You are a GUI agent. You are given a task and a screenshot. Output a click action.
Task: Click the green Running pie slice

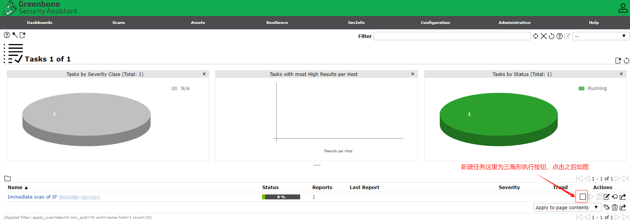498,119
